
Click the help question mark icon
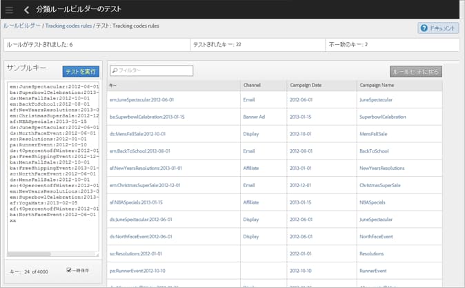pyautogui.click(x=424, y=28)
